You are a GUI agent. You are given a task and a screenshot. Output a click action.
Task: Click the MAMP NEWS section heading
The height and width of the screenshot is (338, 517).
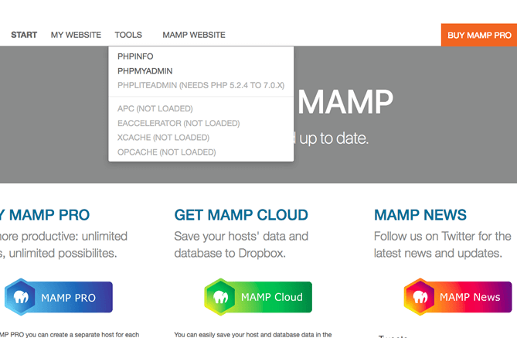pos(420,215)
